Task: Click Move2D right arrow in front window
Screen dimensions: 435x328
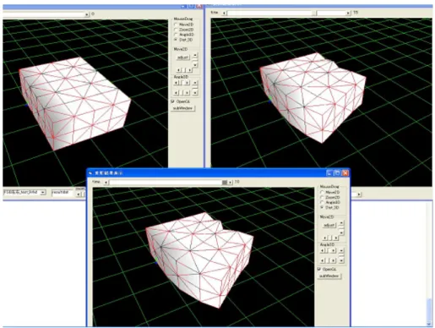Action: [336, 238]
